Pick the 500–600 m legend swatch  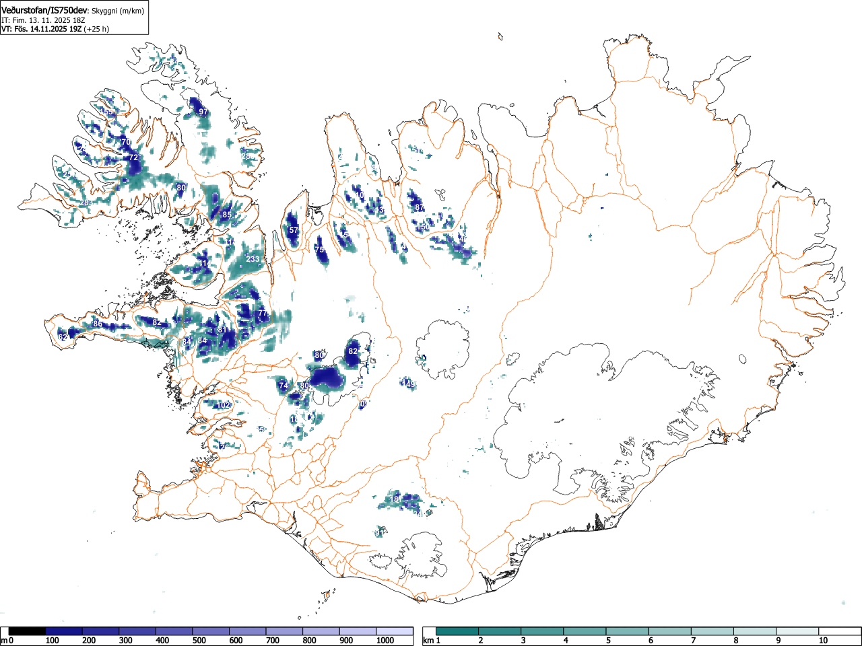point(211,631)
